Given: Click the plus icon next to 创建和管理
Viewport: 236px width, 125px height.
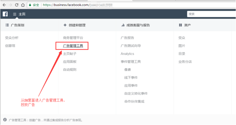Looking at the screenshot, I should click(65, 25).
